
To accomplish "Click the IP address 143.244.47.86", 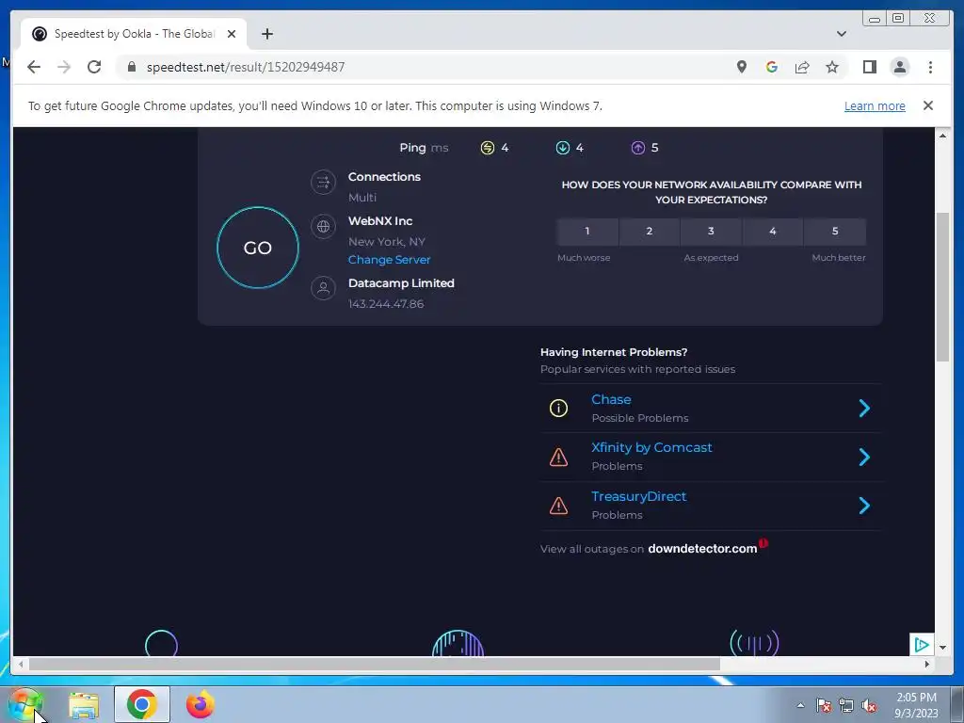I will pyautogui.click(x=386, y=304).
